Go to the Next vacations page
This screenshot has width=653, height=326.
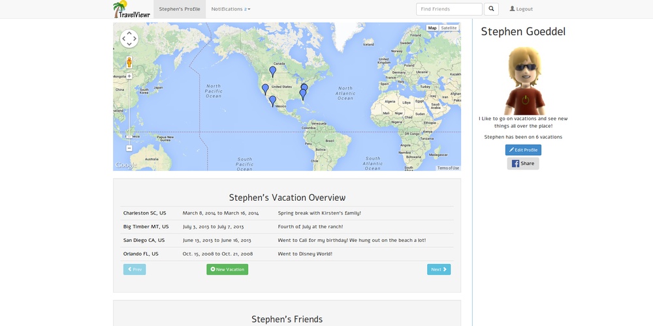point(439,269)
